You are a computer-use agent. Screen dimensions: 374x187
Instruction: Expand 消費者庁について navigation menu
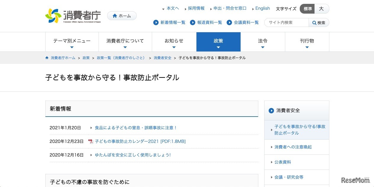click(x=125, y=42)
